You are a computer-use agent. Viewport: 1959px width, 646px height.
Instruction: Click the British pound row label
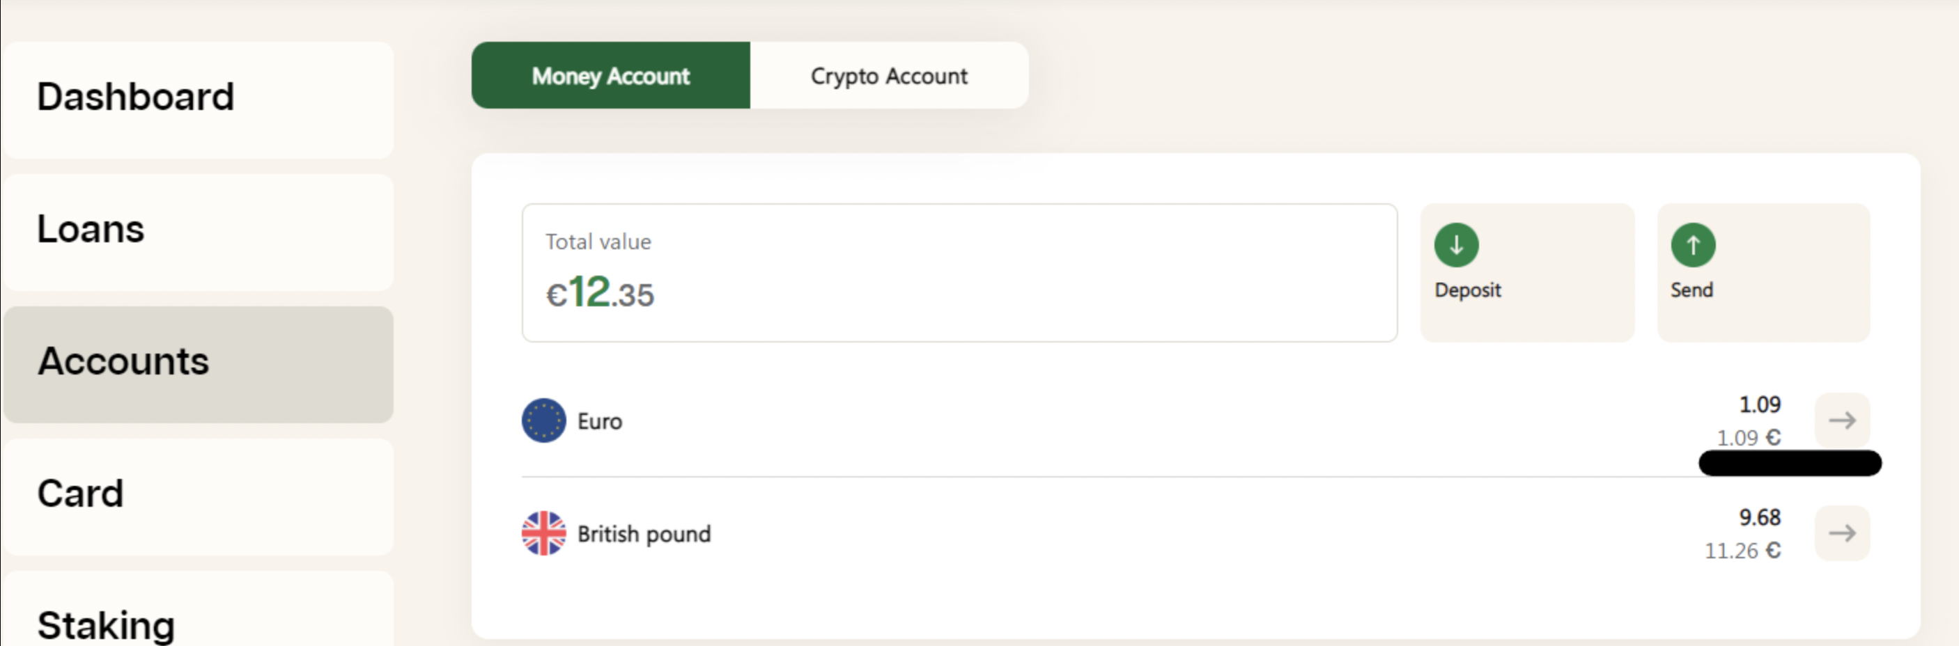tap(644, 533)
